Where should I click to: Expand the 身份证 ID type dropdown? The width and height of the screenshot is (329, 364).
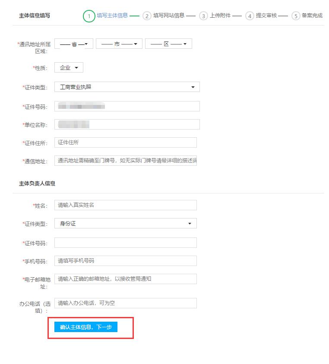click(x=126, y=223)
